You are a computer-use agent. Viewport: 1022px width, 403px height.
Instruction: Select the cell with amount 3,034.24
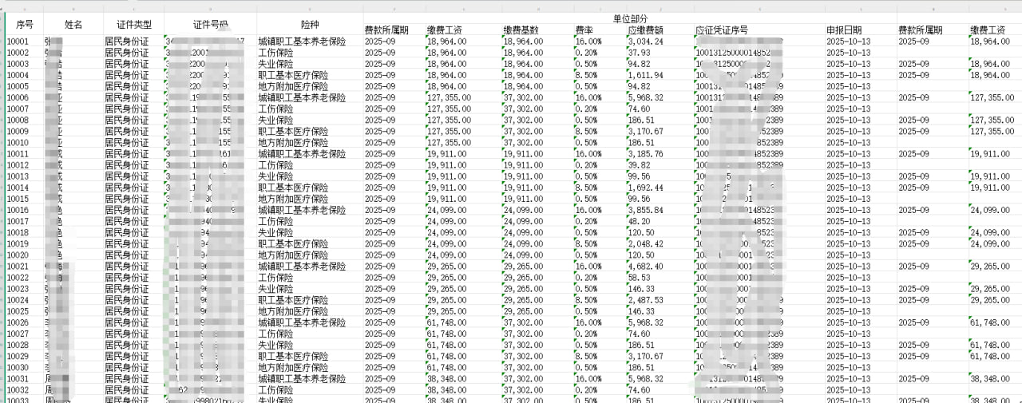click(x=644, y=41)
